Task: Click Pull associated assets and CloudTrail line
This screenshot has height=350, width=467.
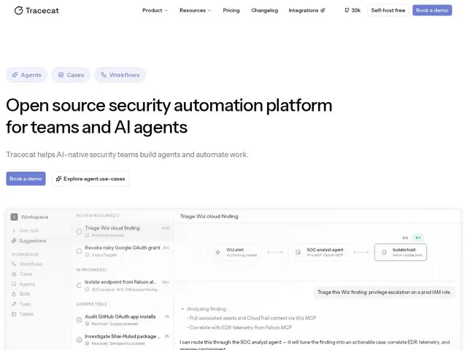Action: 252,318
